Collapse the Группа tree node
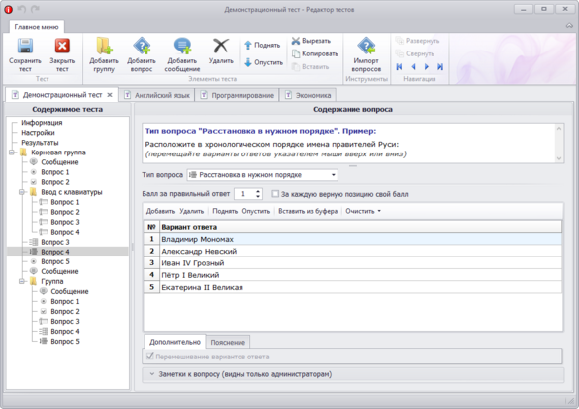Image resolution: width=579 pixels, height=409 pixels. [22, 281]
